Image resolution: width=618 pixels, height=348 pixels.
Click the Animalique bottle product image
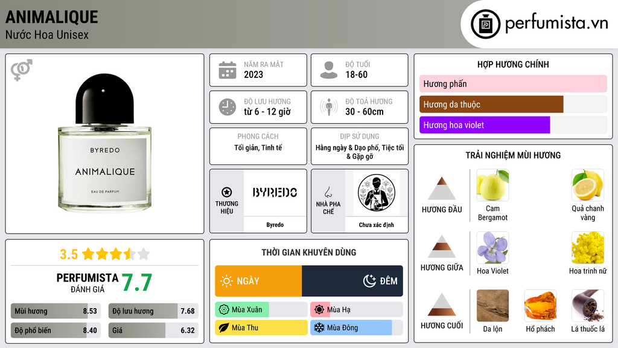point(104,143)
